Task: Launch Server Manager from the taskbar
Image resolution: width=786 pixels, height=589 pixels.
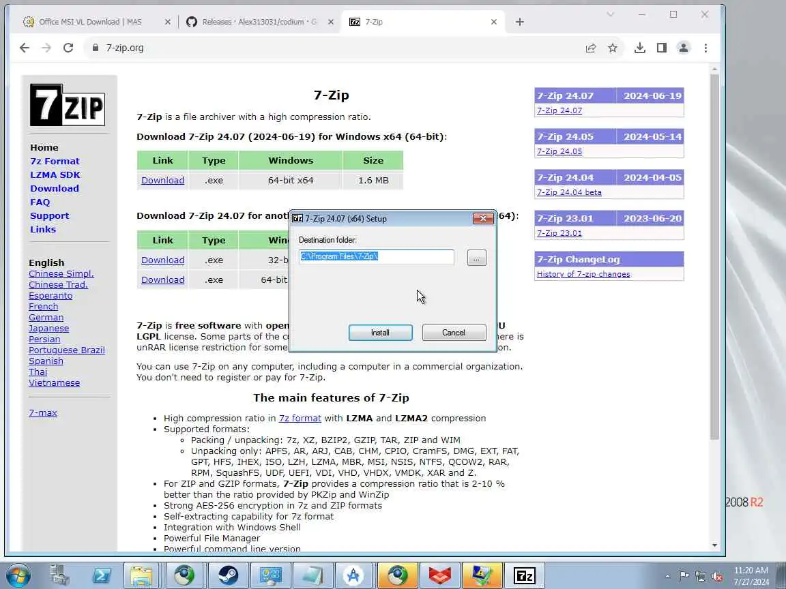Action: tap(59, 575)
